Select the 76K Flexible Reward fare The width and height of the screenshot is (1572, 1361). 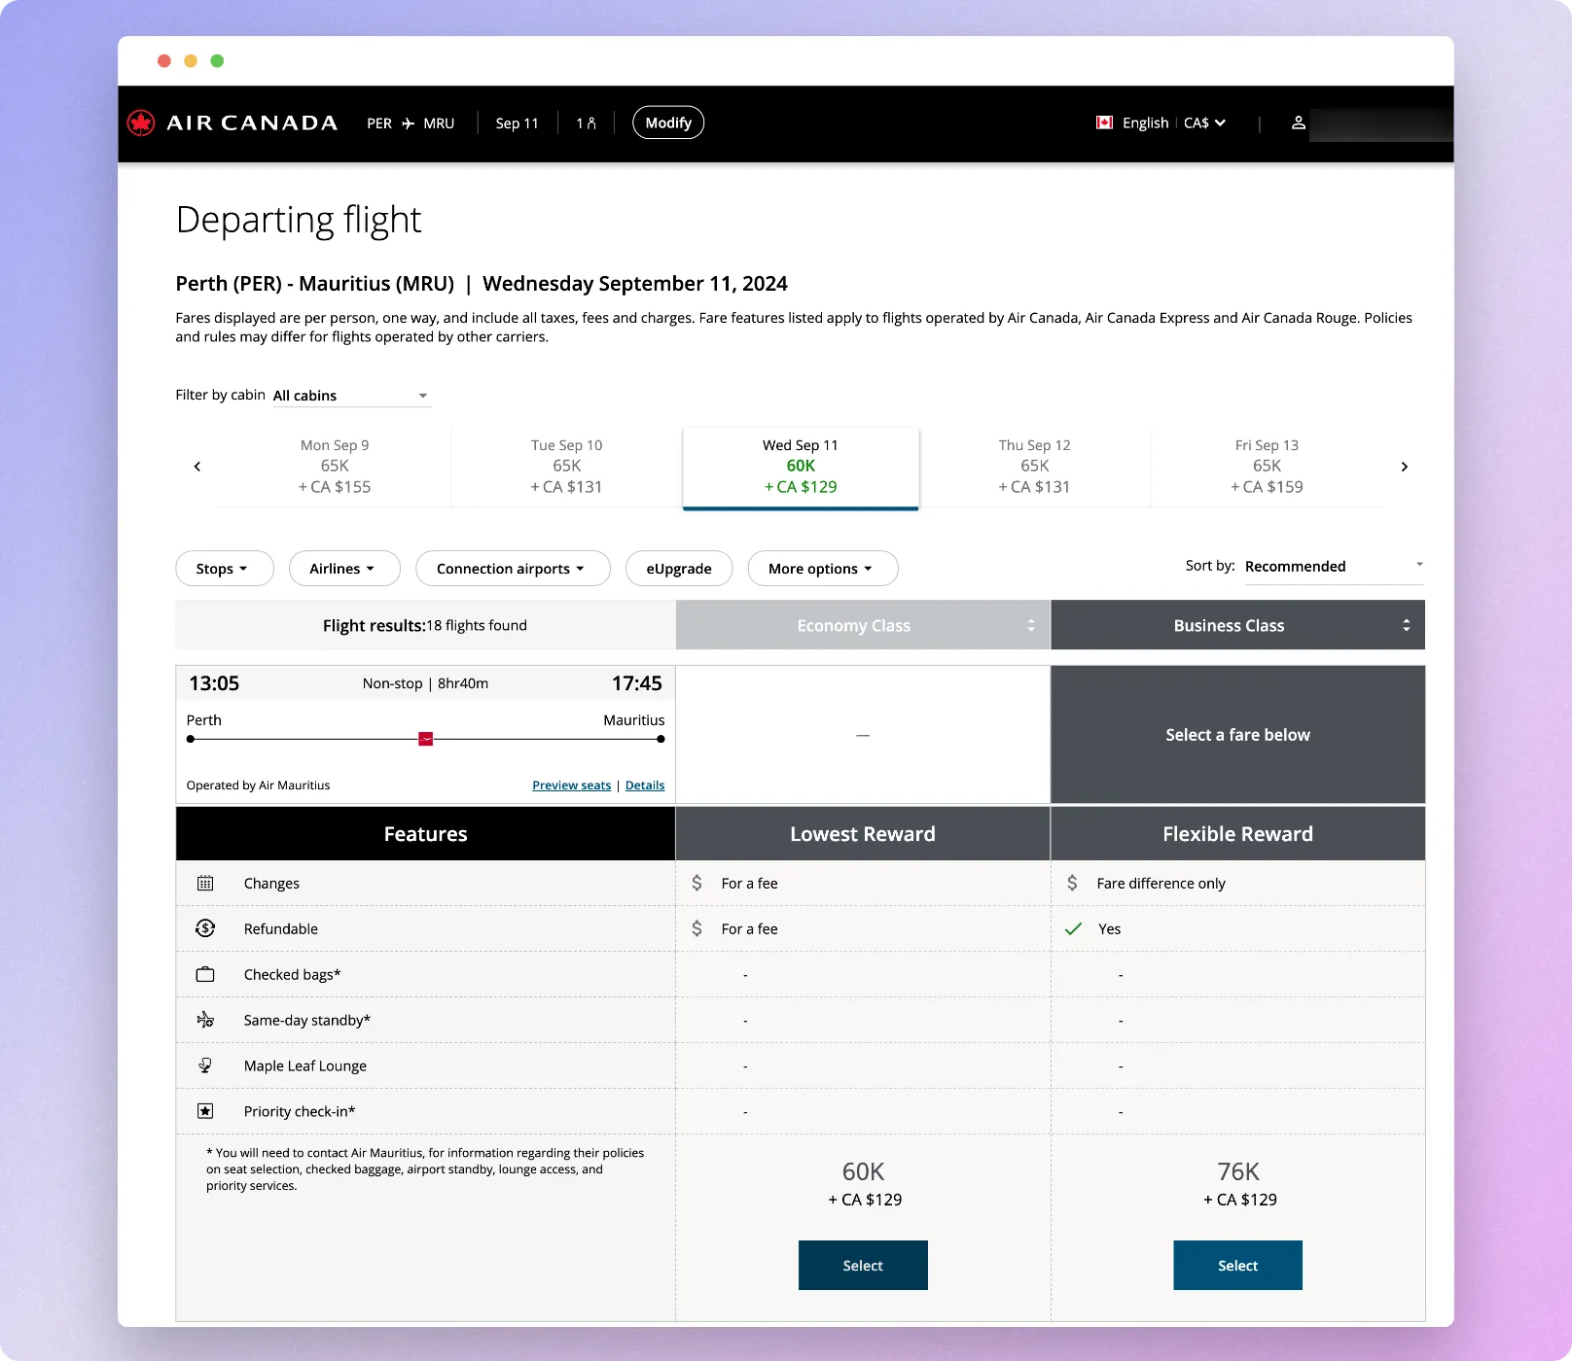tap(1237, 1266)
